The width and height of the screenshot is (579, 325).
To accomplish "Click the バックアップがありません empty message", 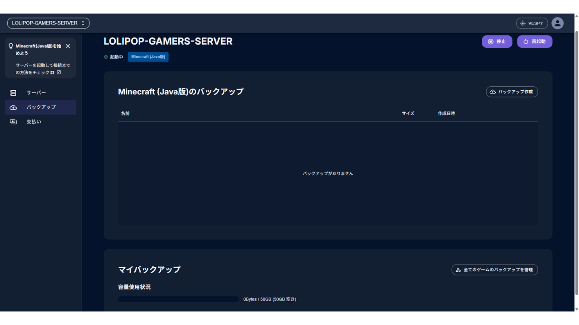I will pos(328,173).
